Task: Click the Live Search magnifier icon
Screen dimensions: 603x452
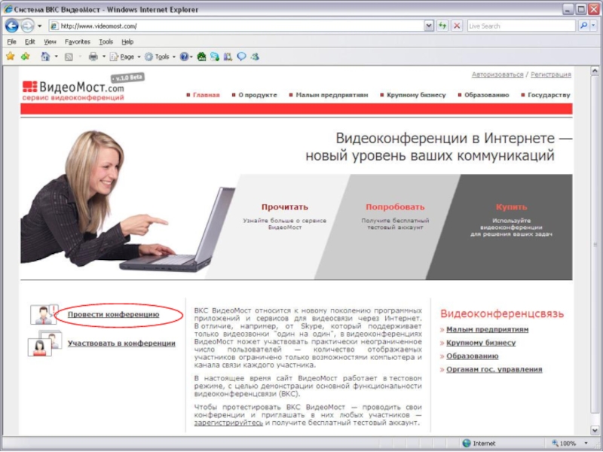Action: [583, 26]
